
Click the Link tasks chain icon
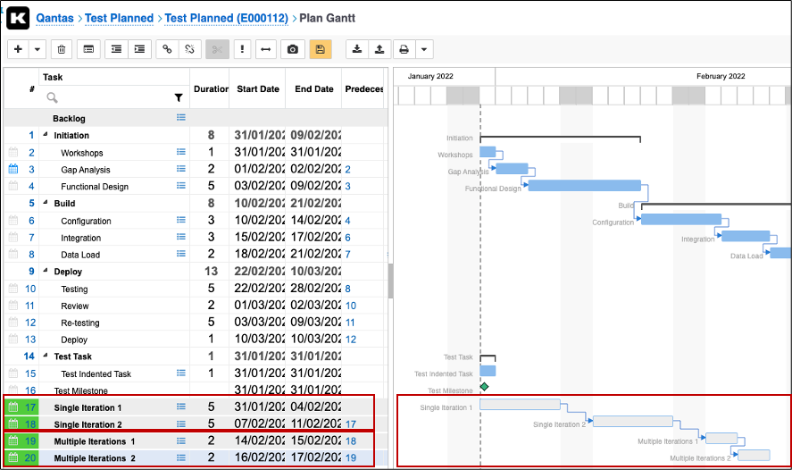tap(167, 49)
